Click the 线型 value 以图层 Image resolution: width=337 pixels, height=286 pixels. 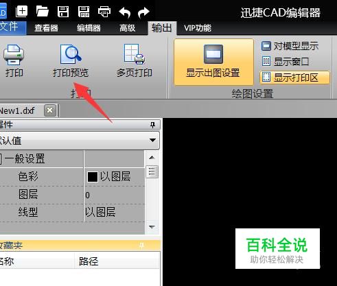(x=100, y=212)
